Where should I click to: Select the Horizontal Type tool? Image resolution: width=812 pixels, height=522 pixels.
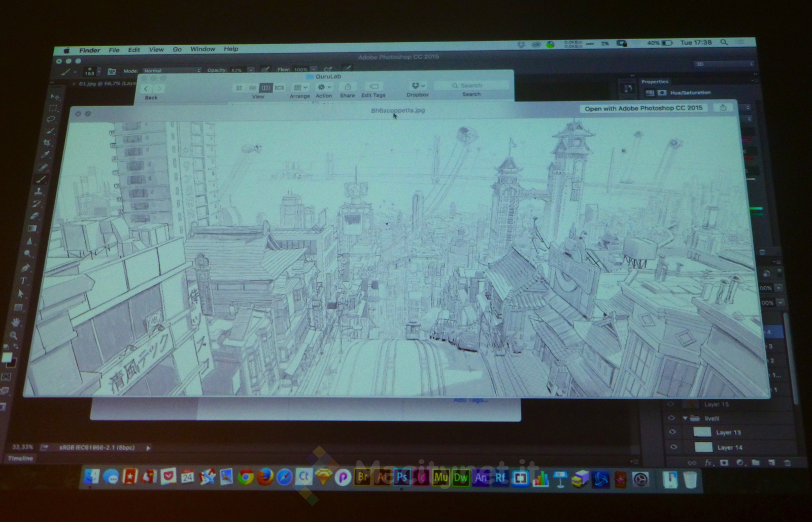[x=23, y=280]
